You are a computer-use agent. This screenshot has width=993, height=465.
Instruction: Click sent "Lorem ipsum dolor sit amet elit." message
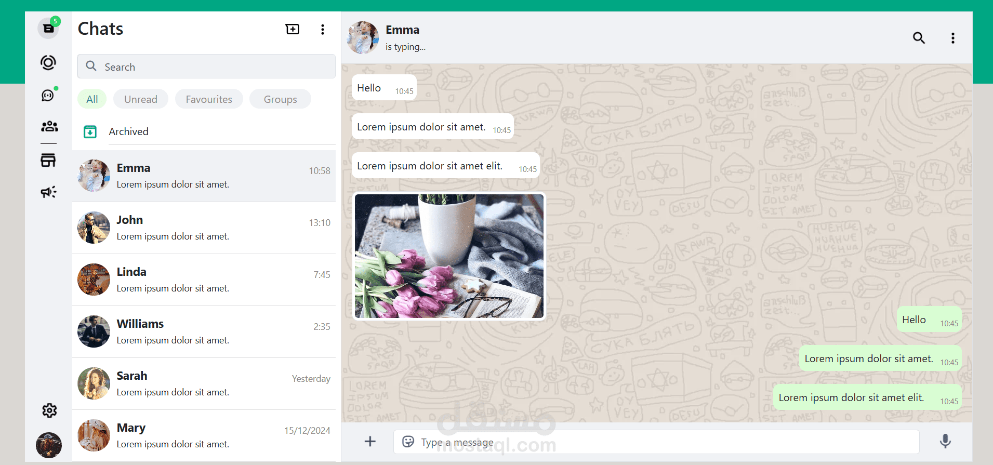pos(867,397)
